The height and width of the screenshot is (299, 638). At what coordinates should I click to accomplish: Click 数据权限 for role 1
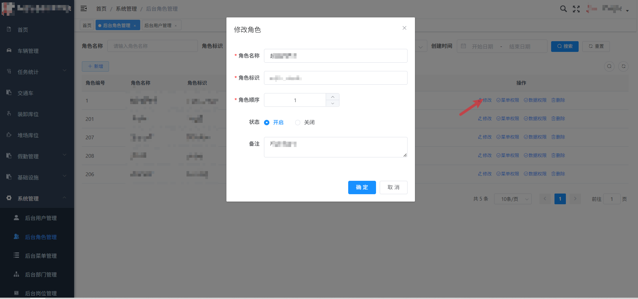click(535, 100)
